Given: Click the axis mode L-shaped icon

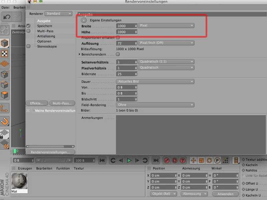Looking at the screenshot, I should (x=5, y=108).
